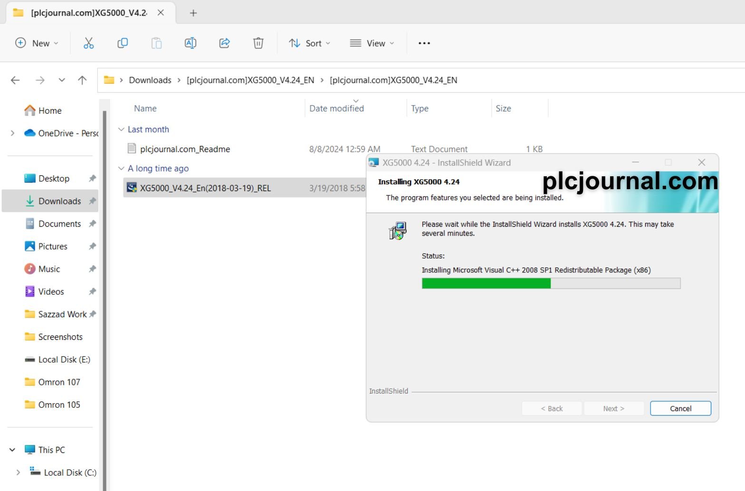Select the plcjournal.com_Readme text file
The width and height of the screenshot is (745, 491).
pos(185,149)
